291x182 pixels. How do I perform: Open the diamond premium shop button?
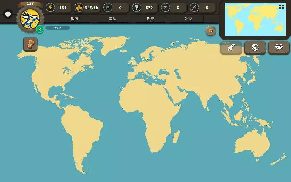279,48
